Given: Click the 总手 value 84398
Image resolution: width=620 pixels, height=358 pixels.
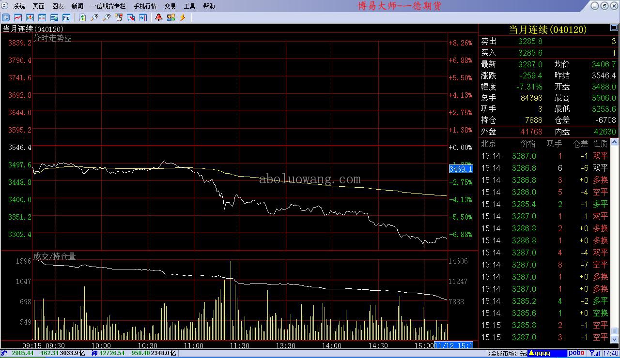Looking at the screenshot, I should [531, 98].
